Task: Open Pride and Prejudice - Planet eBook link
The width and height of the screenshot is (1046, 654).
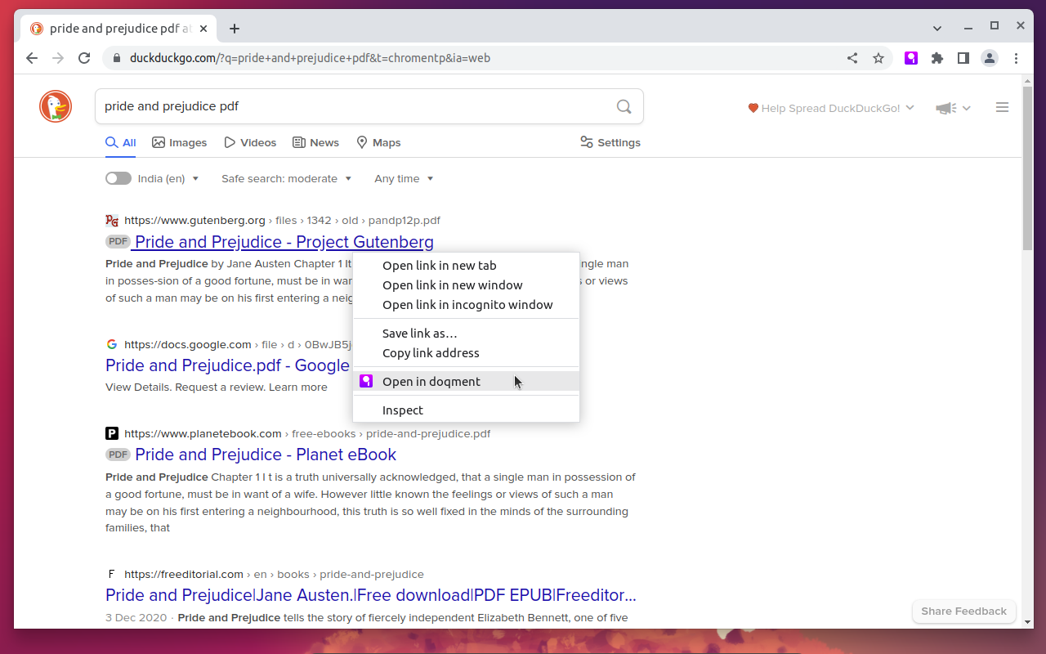Action: (x=265, y=455)
